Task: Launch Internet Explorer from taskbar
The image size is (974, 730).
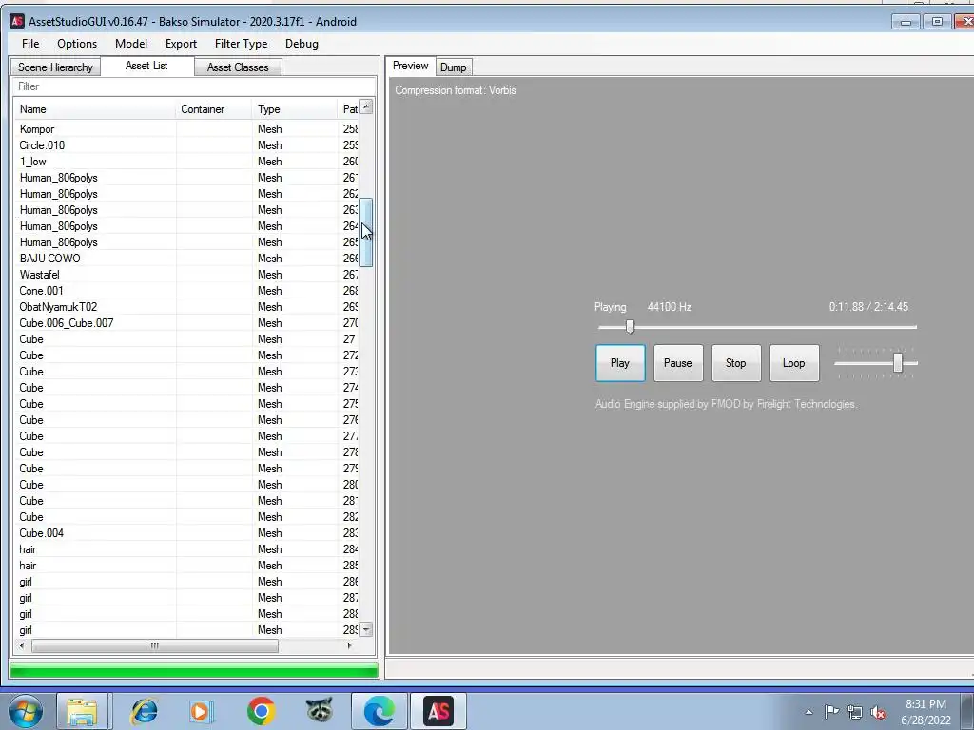Action: pyautogui.click(x=144, y=711)
